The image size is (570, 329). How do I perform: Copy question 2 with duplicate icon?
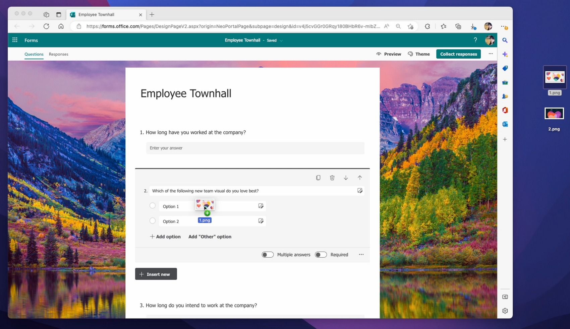pyautogui.click(x=318, y=178)
